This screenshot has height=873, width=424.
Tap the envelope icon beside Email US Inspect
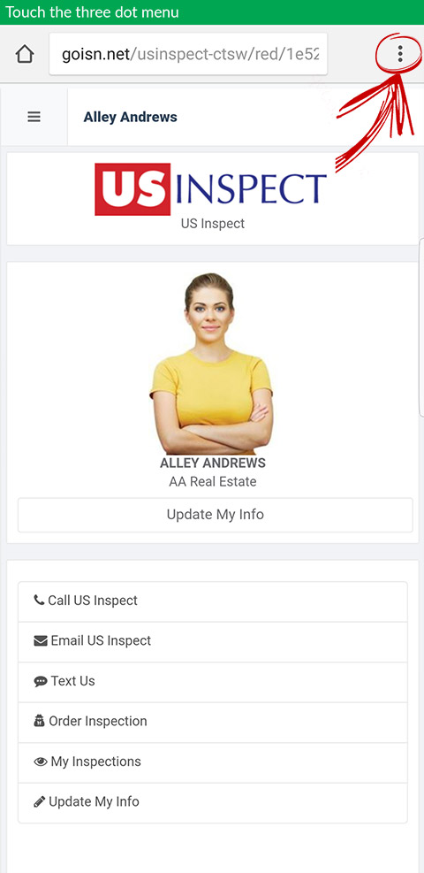tap(41, 641)
